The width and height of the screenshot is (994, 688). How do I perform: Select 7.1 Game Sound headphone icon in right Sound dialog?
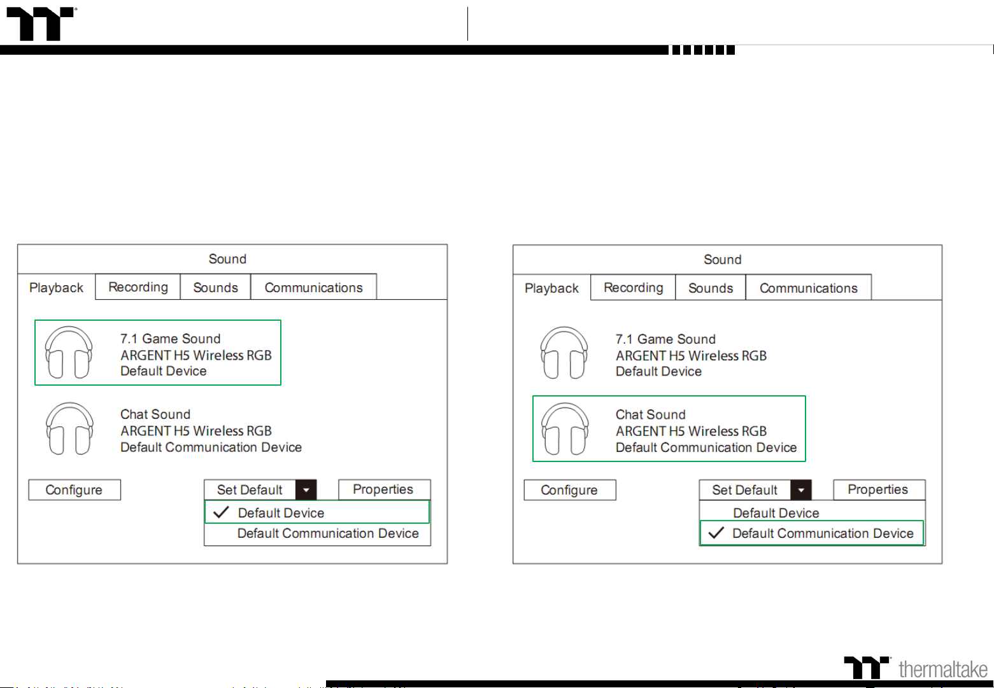(564, 353)
